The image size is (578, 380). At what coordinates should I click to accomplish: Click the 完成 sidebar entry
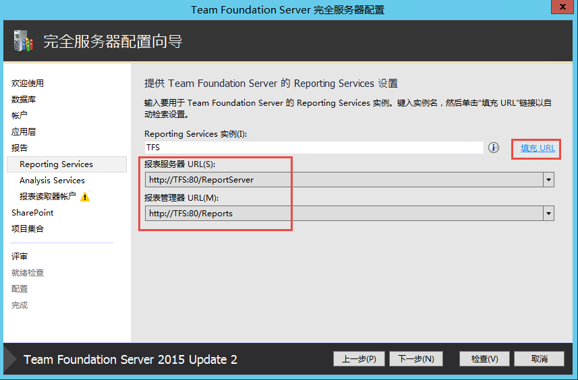pos(19,305)
